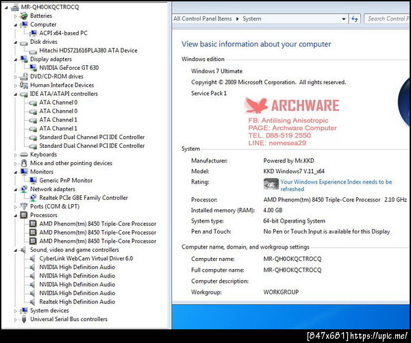Select ACPI x64-based PC entry
Screen dimensions: 411x343
point(64,34)
